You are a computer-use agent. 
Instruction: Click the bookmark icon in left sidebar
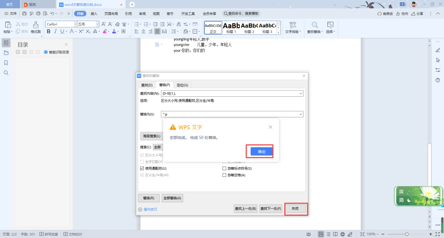click(x=6, y=63)
